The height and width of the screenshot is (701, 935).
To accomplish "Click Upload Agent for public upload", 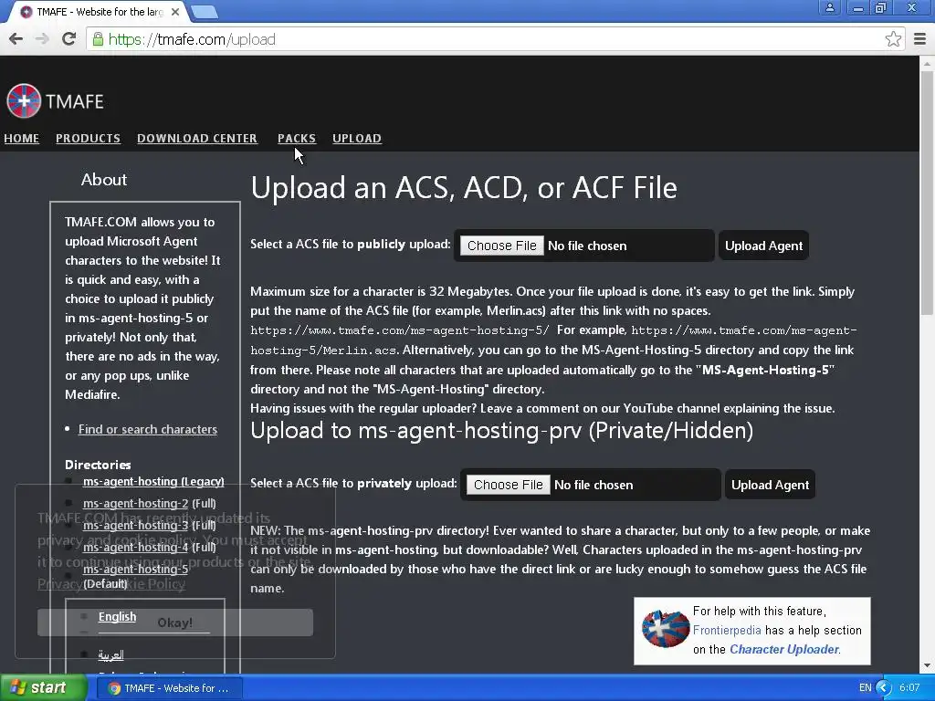I will click(x=763, y=246).
